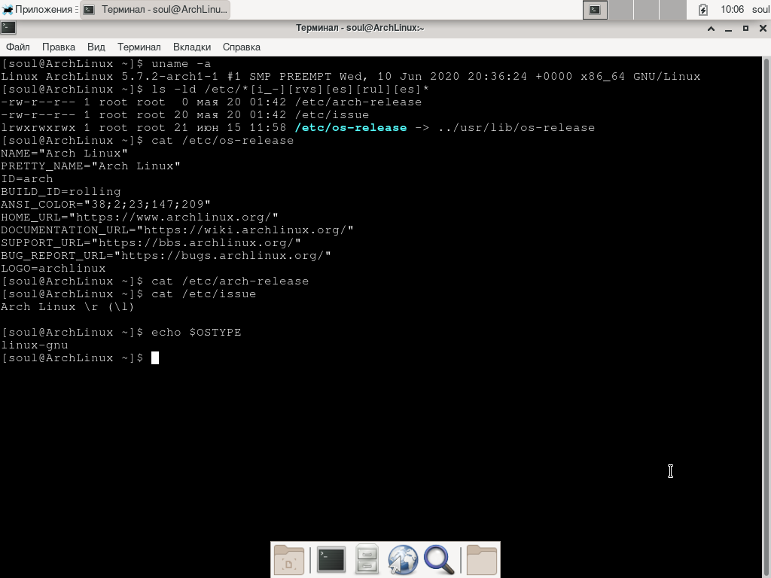
Task: Click the cursor block at the last prompt
Action: (155, 357)
